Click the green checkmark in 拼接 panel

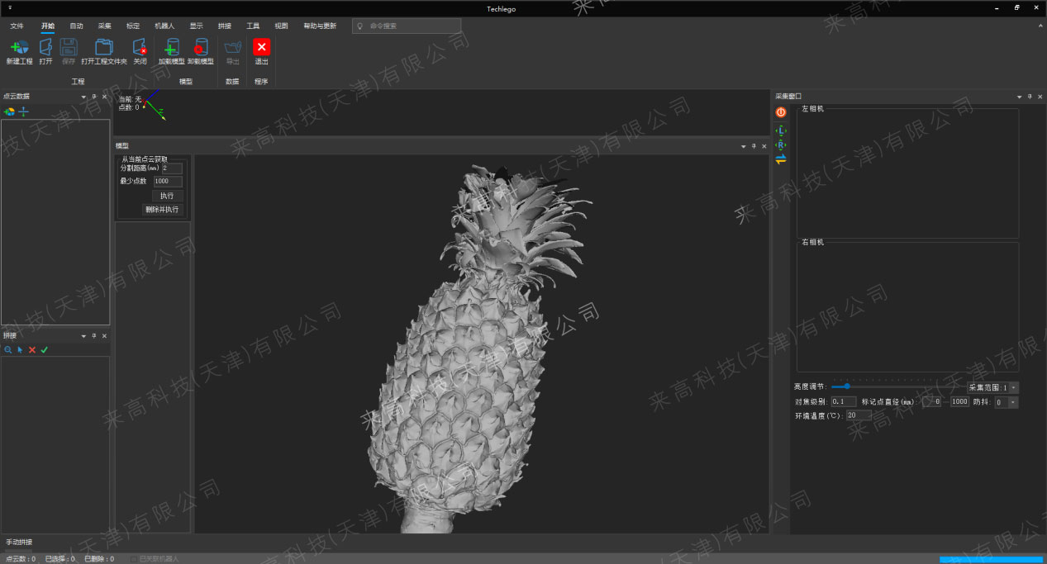[x=45, y=350]
